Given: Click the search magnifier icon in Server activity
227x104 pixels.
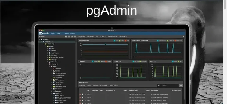Looking at the screenshot, I should coord(159,85).
